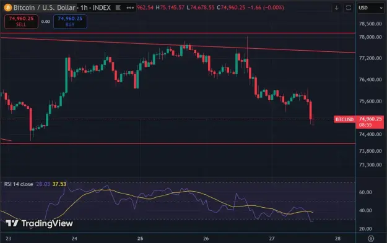Screen dimensions: 387x243
Task: Open the Bitcoin / U.S. Dollar symbol title
Action: (45, 7)
